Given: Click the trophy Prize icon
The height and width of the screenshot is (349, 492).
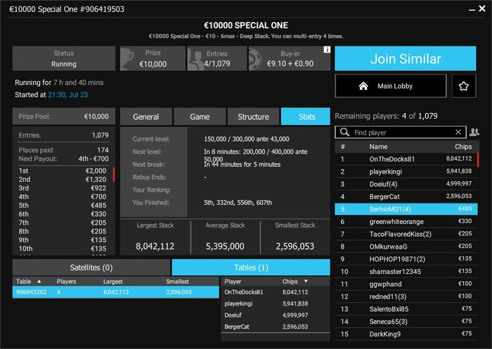Looking at the screenshot, I should click(127, 59).
